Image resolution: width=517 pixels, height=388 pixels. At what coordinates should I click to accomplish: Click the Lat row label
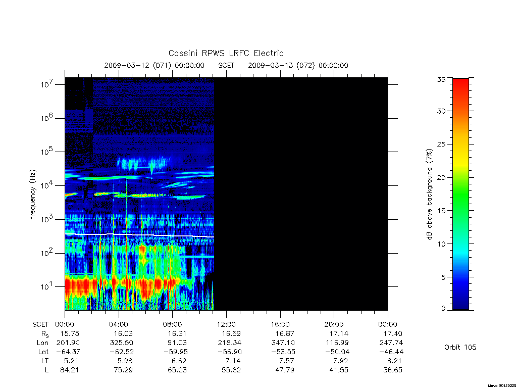[43, 352]
